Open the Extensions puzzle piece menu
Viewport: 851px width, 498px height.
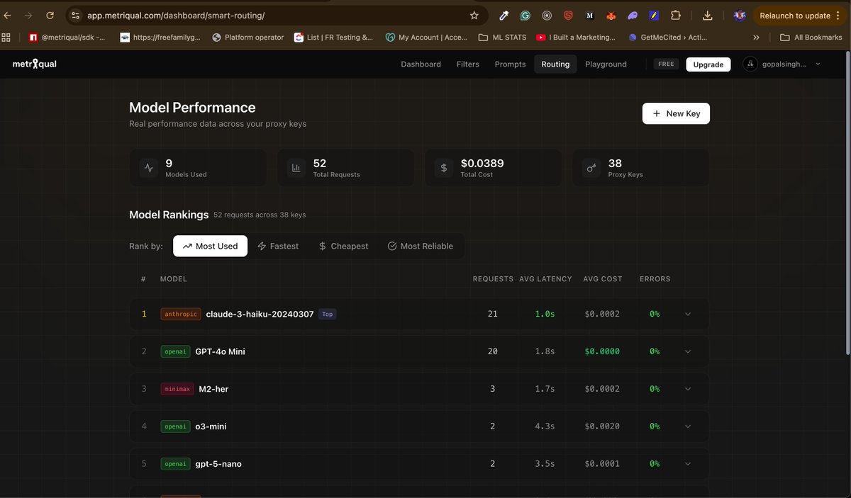[x=676, y=15]
